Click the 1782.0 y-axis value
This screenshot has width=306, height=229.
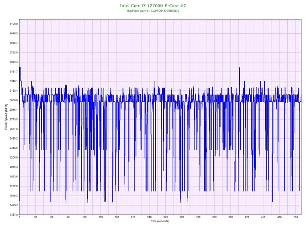[14, 186]
